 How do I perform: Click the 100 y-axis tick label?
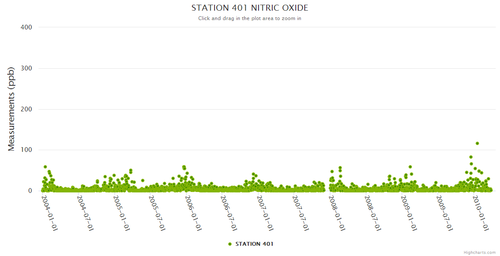26,150
